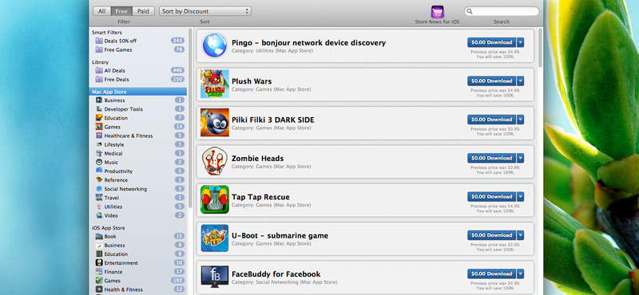Image resolution: width=639 pixels, height=295 pixels.
Task: Switch filter to All
Action: tap(102, 11)
